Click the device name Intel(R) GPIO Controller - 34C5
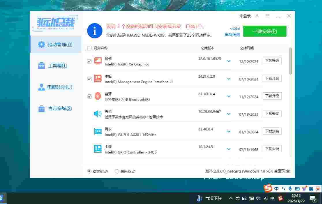 pos(131,152)
